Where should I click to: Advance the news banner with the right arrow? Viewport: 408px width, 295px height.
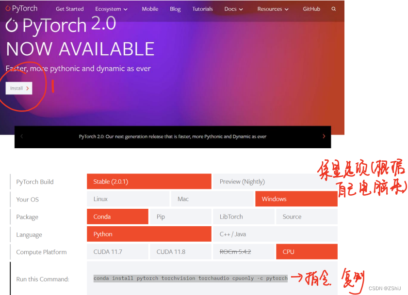[324, 137]
